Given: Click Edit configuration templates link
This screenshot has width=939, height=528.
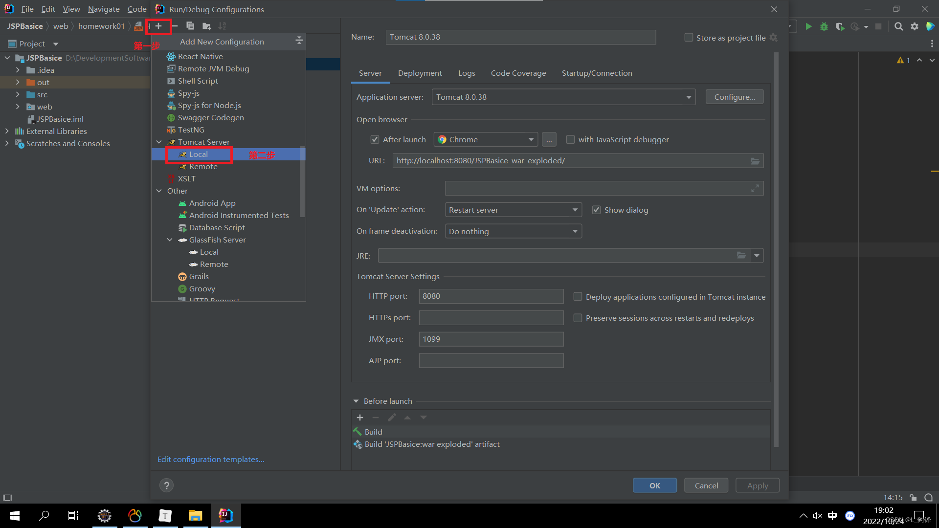Looking at the screenshot, I should tap(211, 460).
